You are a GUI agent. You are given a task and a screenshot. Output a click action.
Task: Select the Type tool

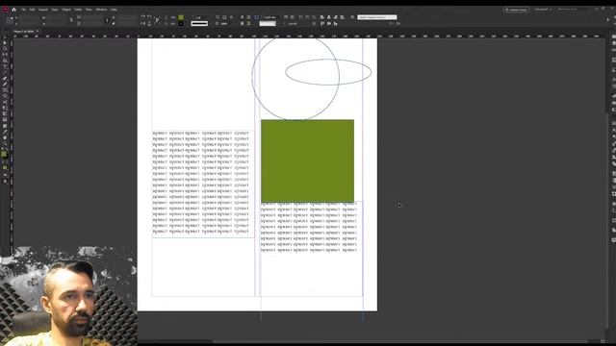(5, 66)
